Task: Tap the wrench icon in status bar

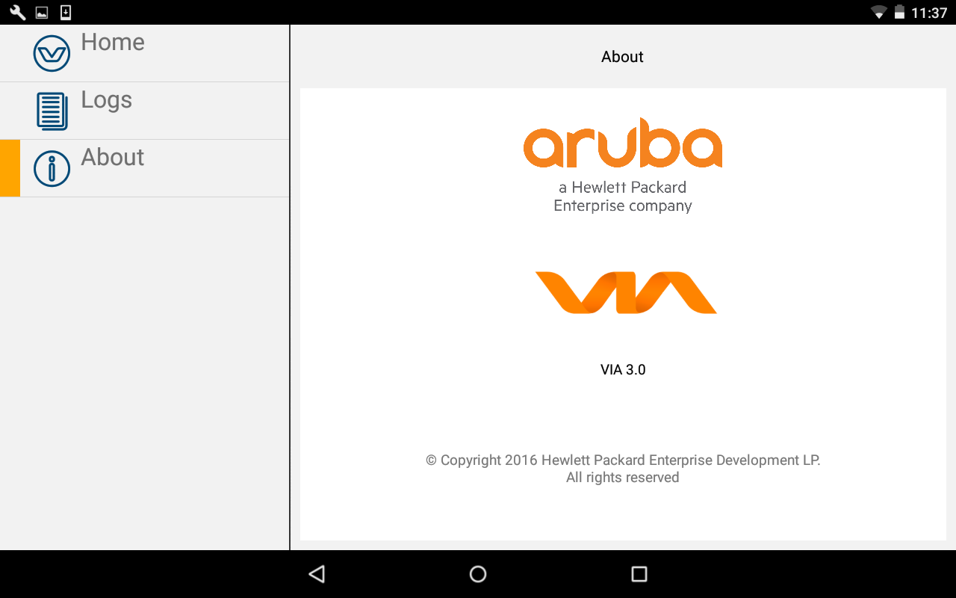Action: [18, 12]
